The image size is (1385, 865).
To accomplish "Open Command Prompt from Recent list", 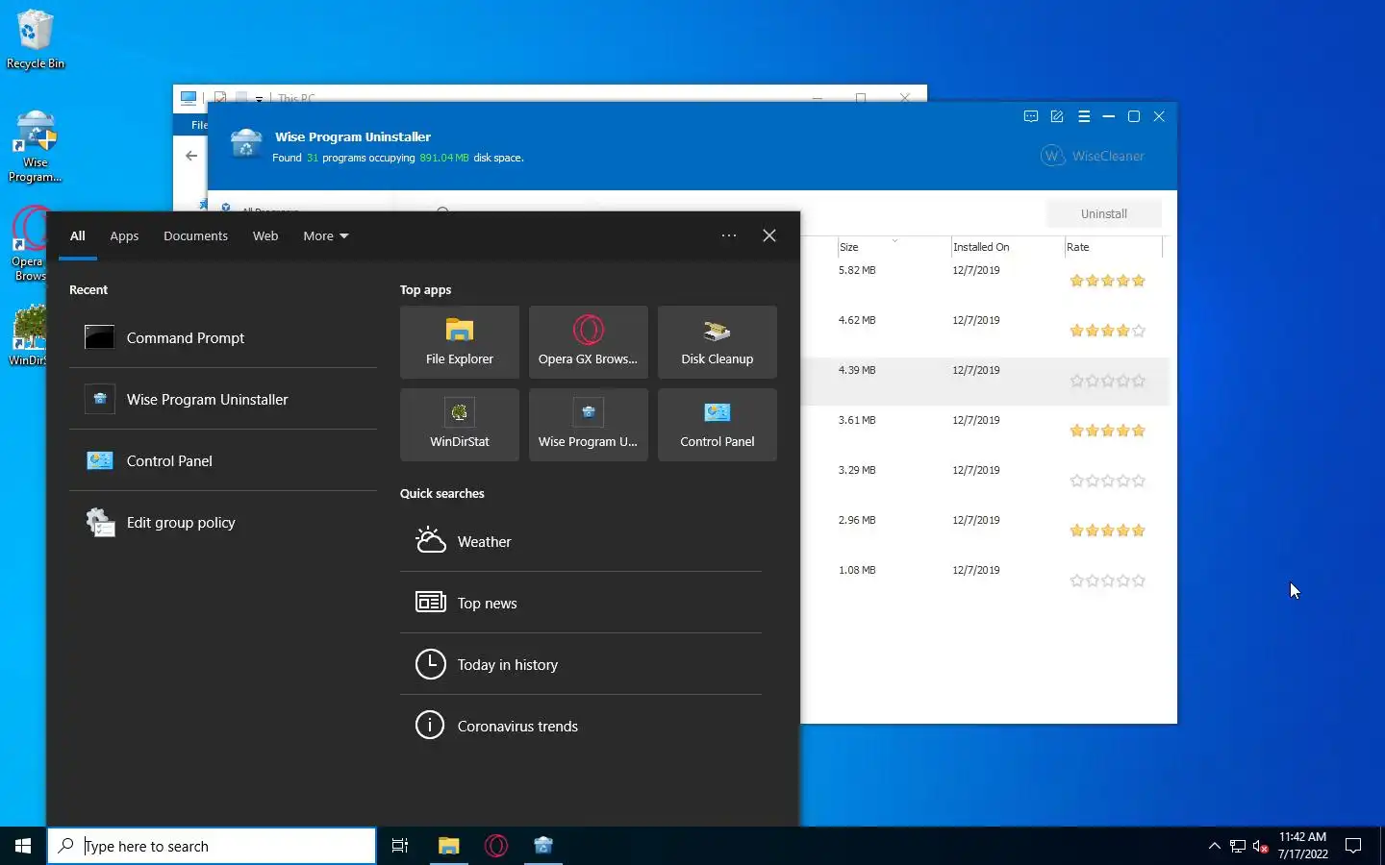I will tap(223, 337).
